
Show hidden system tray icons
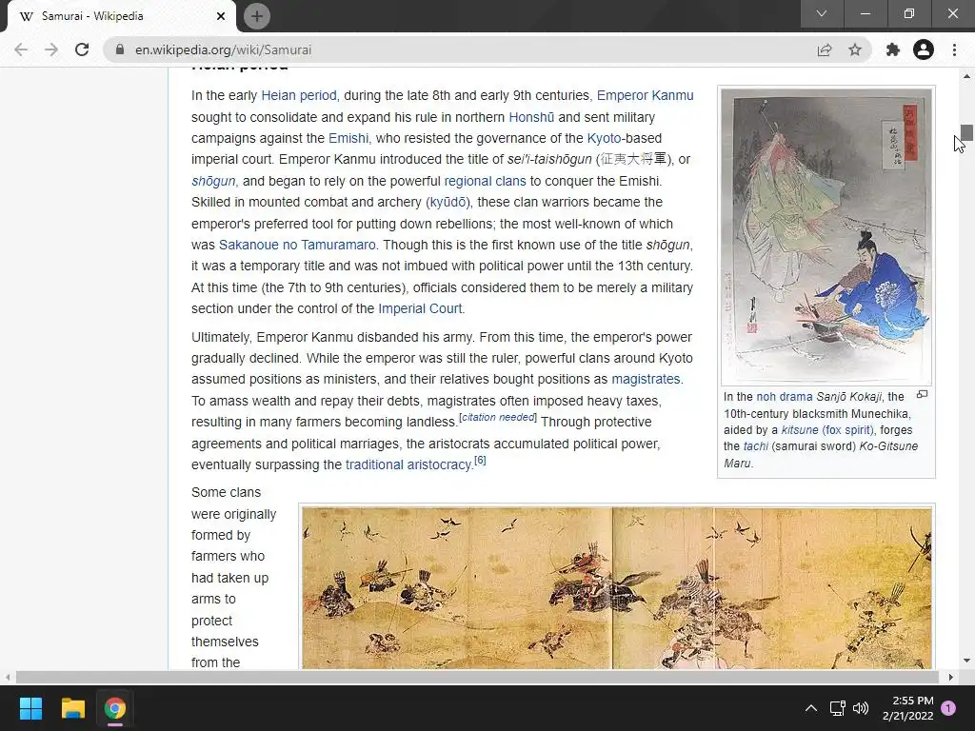(811, 708)
